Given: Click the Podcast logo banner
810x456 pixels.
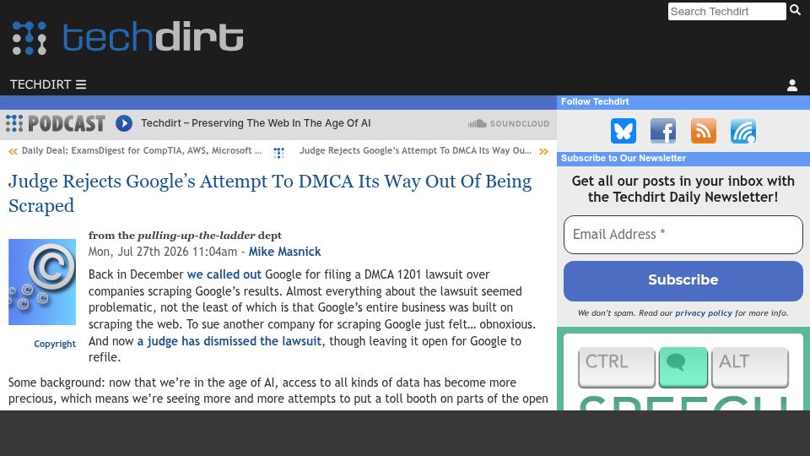Looking at the screenshot, I should (x=56, y=123).
